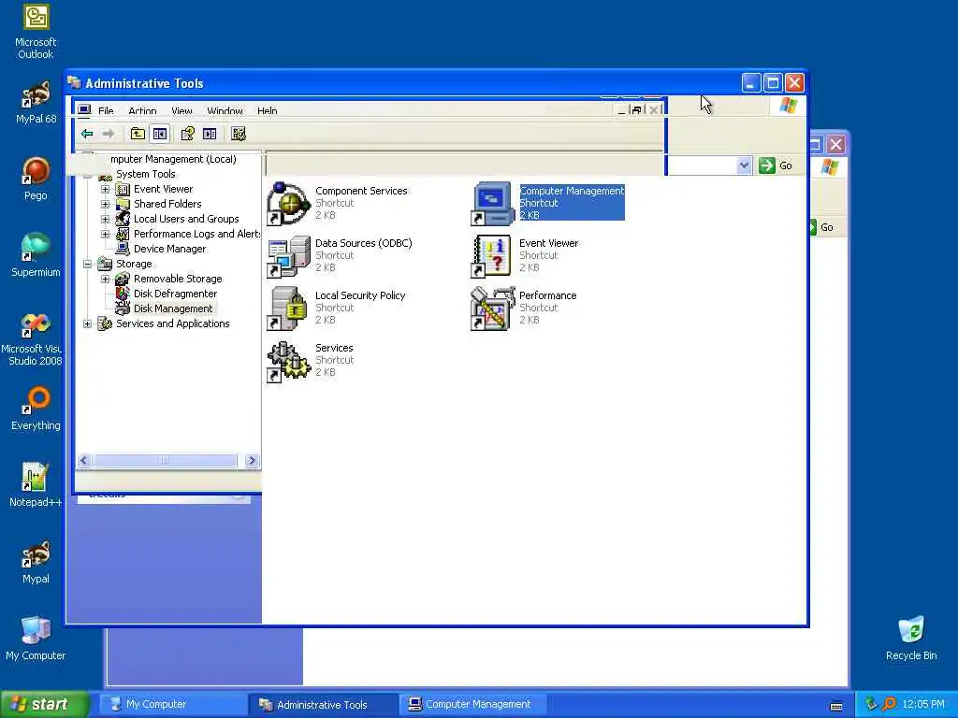Expand the Removable Storage node

[x=105, y=279]
